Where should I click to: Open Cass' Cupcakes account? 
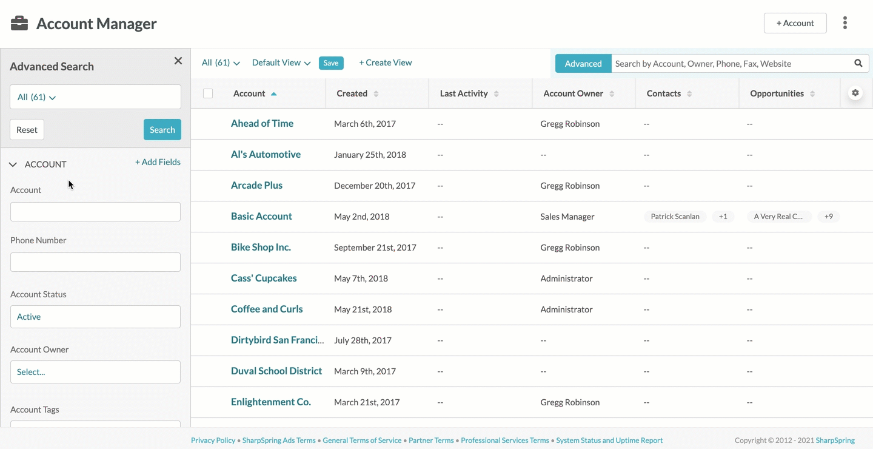pyautogui.click(x=264, y=278)
